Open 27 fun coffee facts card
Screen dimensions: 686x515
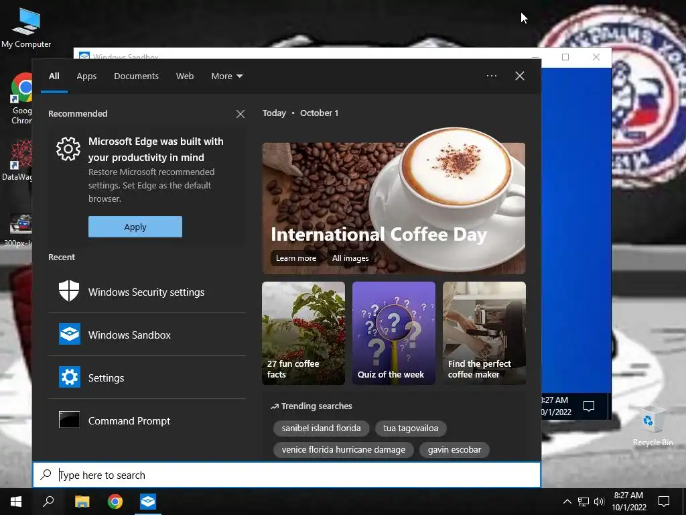point(303,333)
